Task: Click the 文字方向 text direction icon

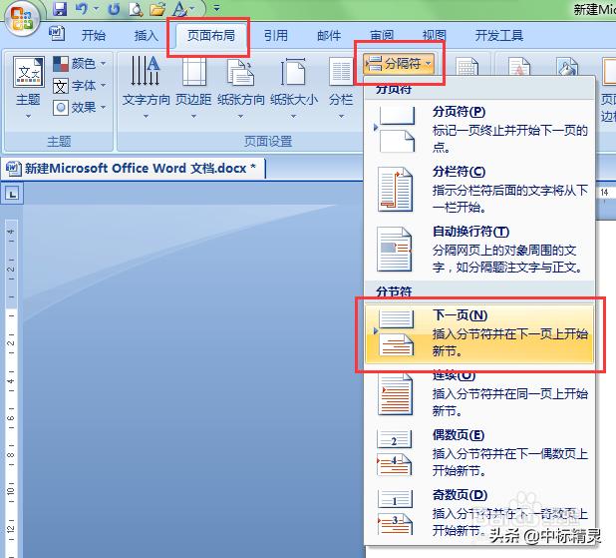Action: point(146,71)
